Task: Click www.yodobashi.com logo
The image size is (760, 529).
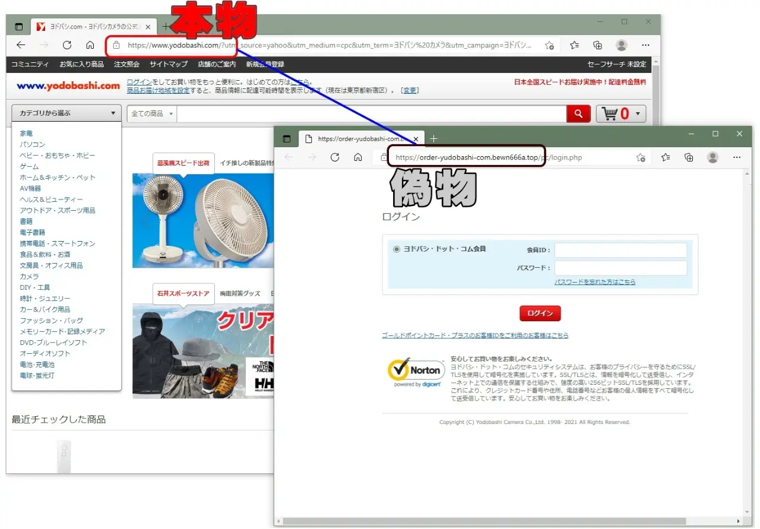Action: click(x=68, y=86)
